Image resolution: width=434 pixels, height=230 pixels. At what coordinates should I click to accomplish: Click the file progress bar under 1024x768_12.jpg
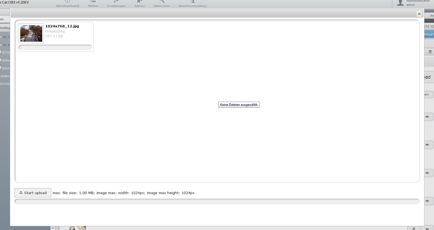pyautogui.click(x=55, y=47)
